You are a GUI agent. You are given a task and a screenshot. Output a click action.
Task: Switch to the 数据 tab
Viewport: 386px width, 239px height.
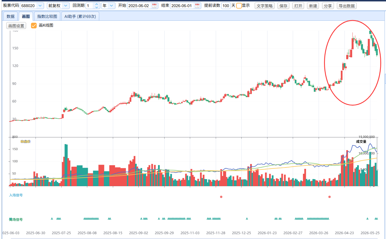11,16
